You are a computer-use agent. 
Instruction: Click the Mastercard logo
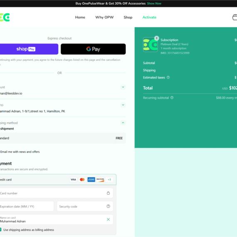82,180
